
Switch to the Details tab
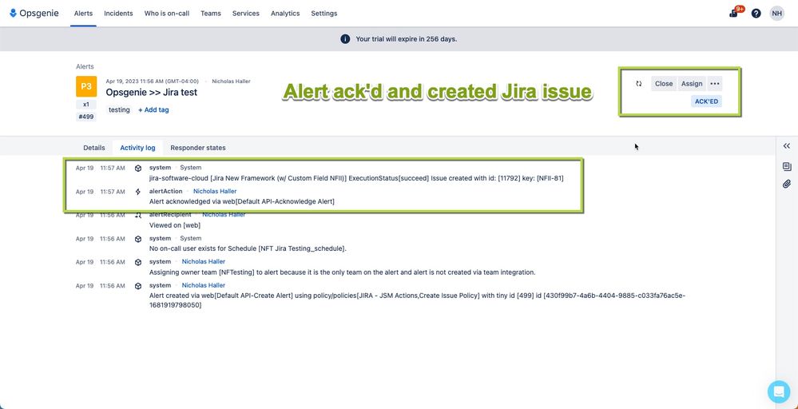(94, 148)
